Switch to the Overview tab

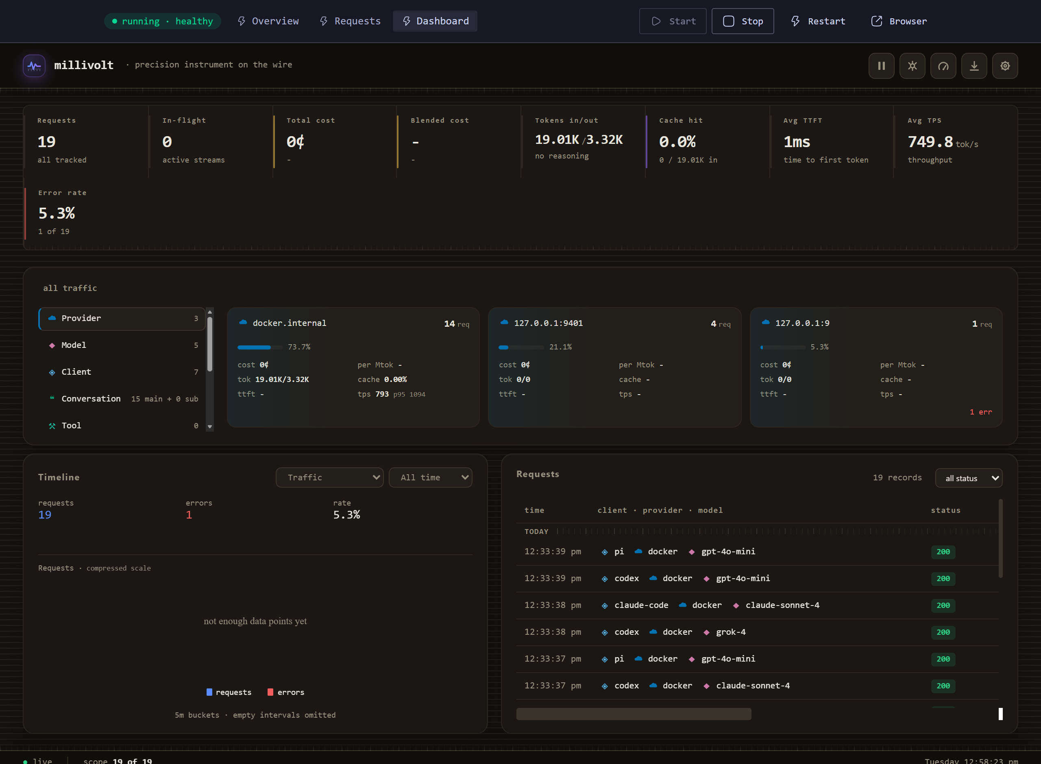(268, 21)
